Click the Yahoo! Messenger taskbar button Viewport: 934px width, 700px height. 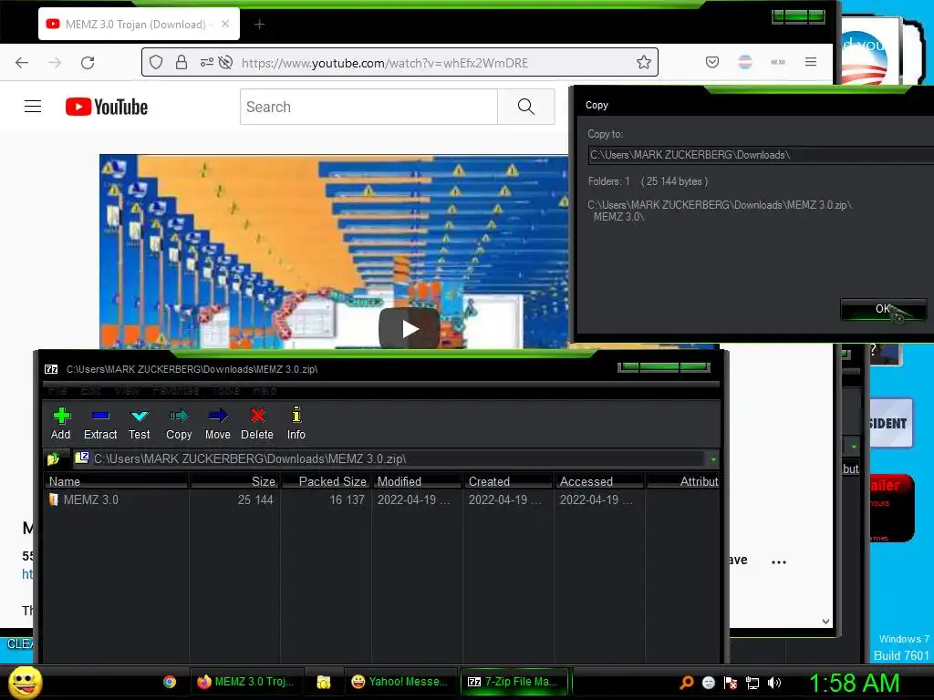[x=400, y=682]
